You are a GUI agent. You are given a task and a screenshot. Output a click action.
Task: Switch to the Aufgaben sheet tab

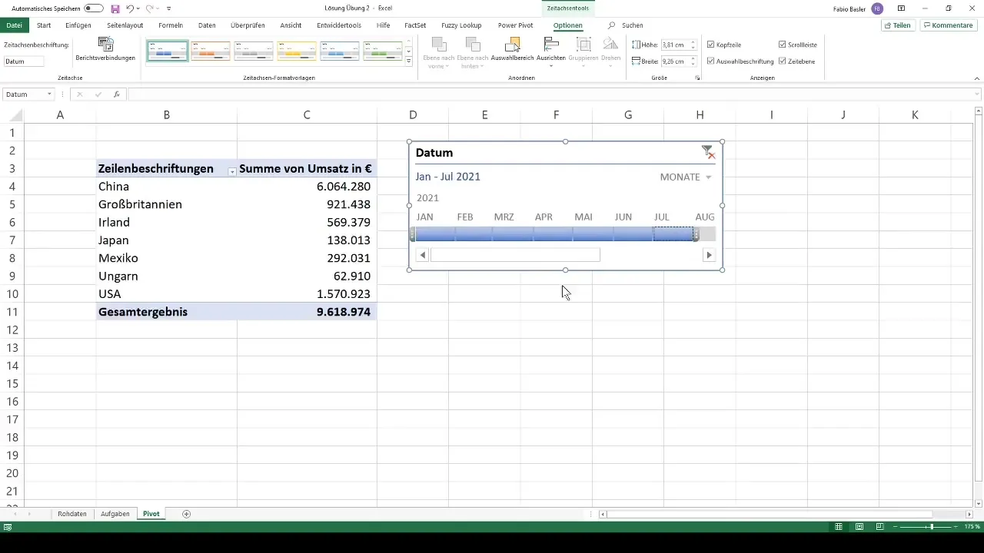point(115,514)
